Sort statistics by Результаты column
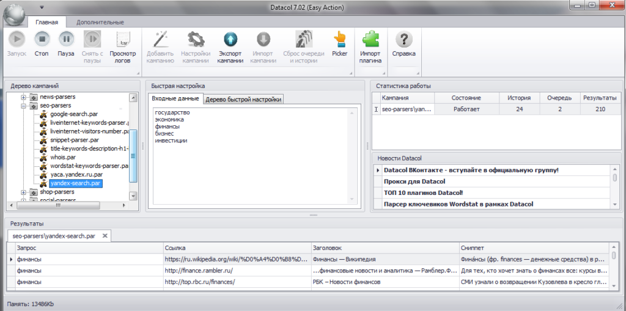The height and width of the screenshot is (311, 626). point(602,98)
